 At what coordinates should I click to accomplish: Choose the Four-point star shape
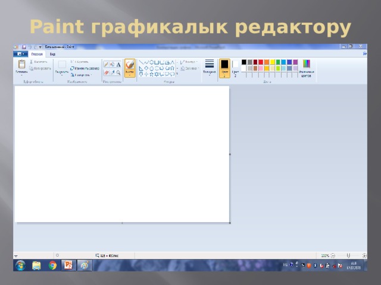(146, 74)
